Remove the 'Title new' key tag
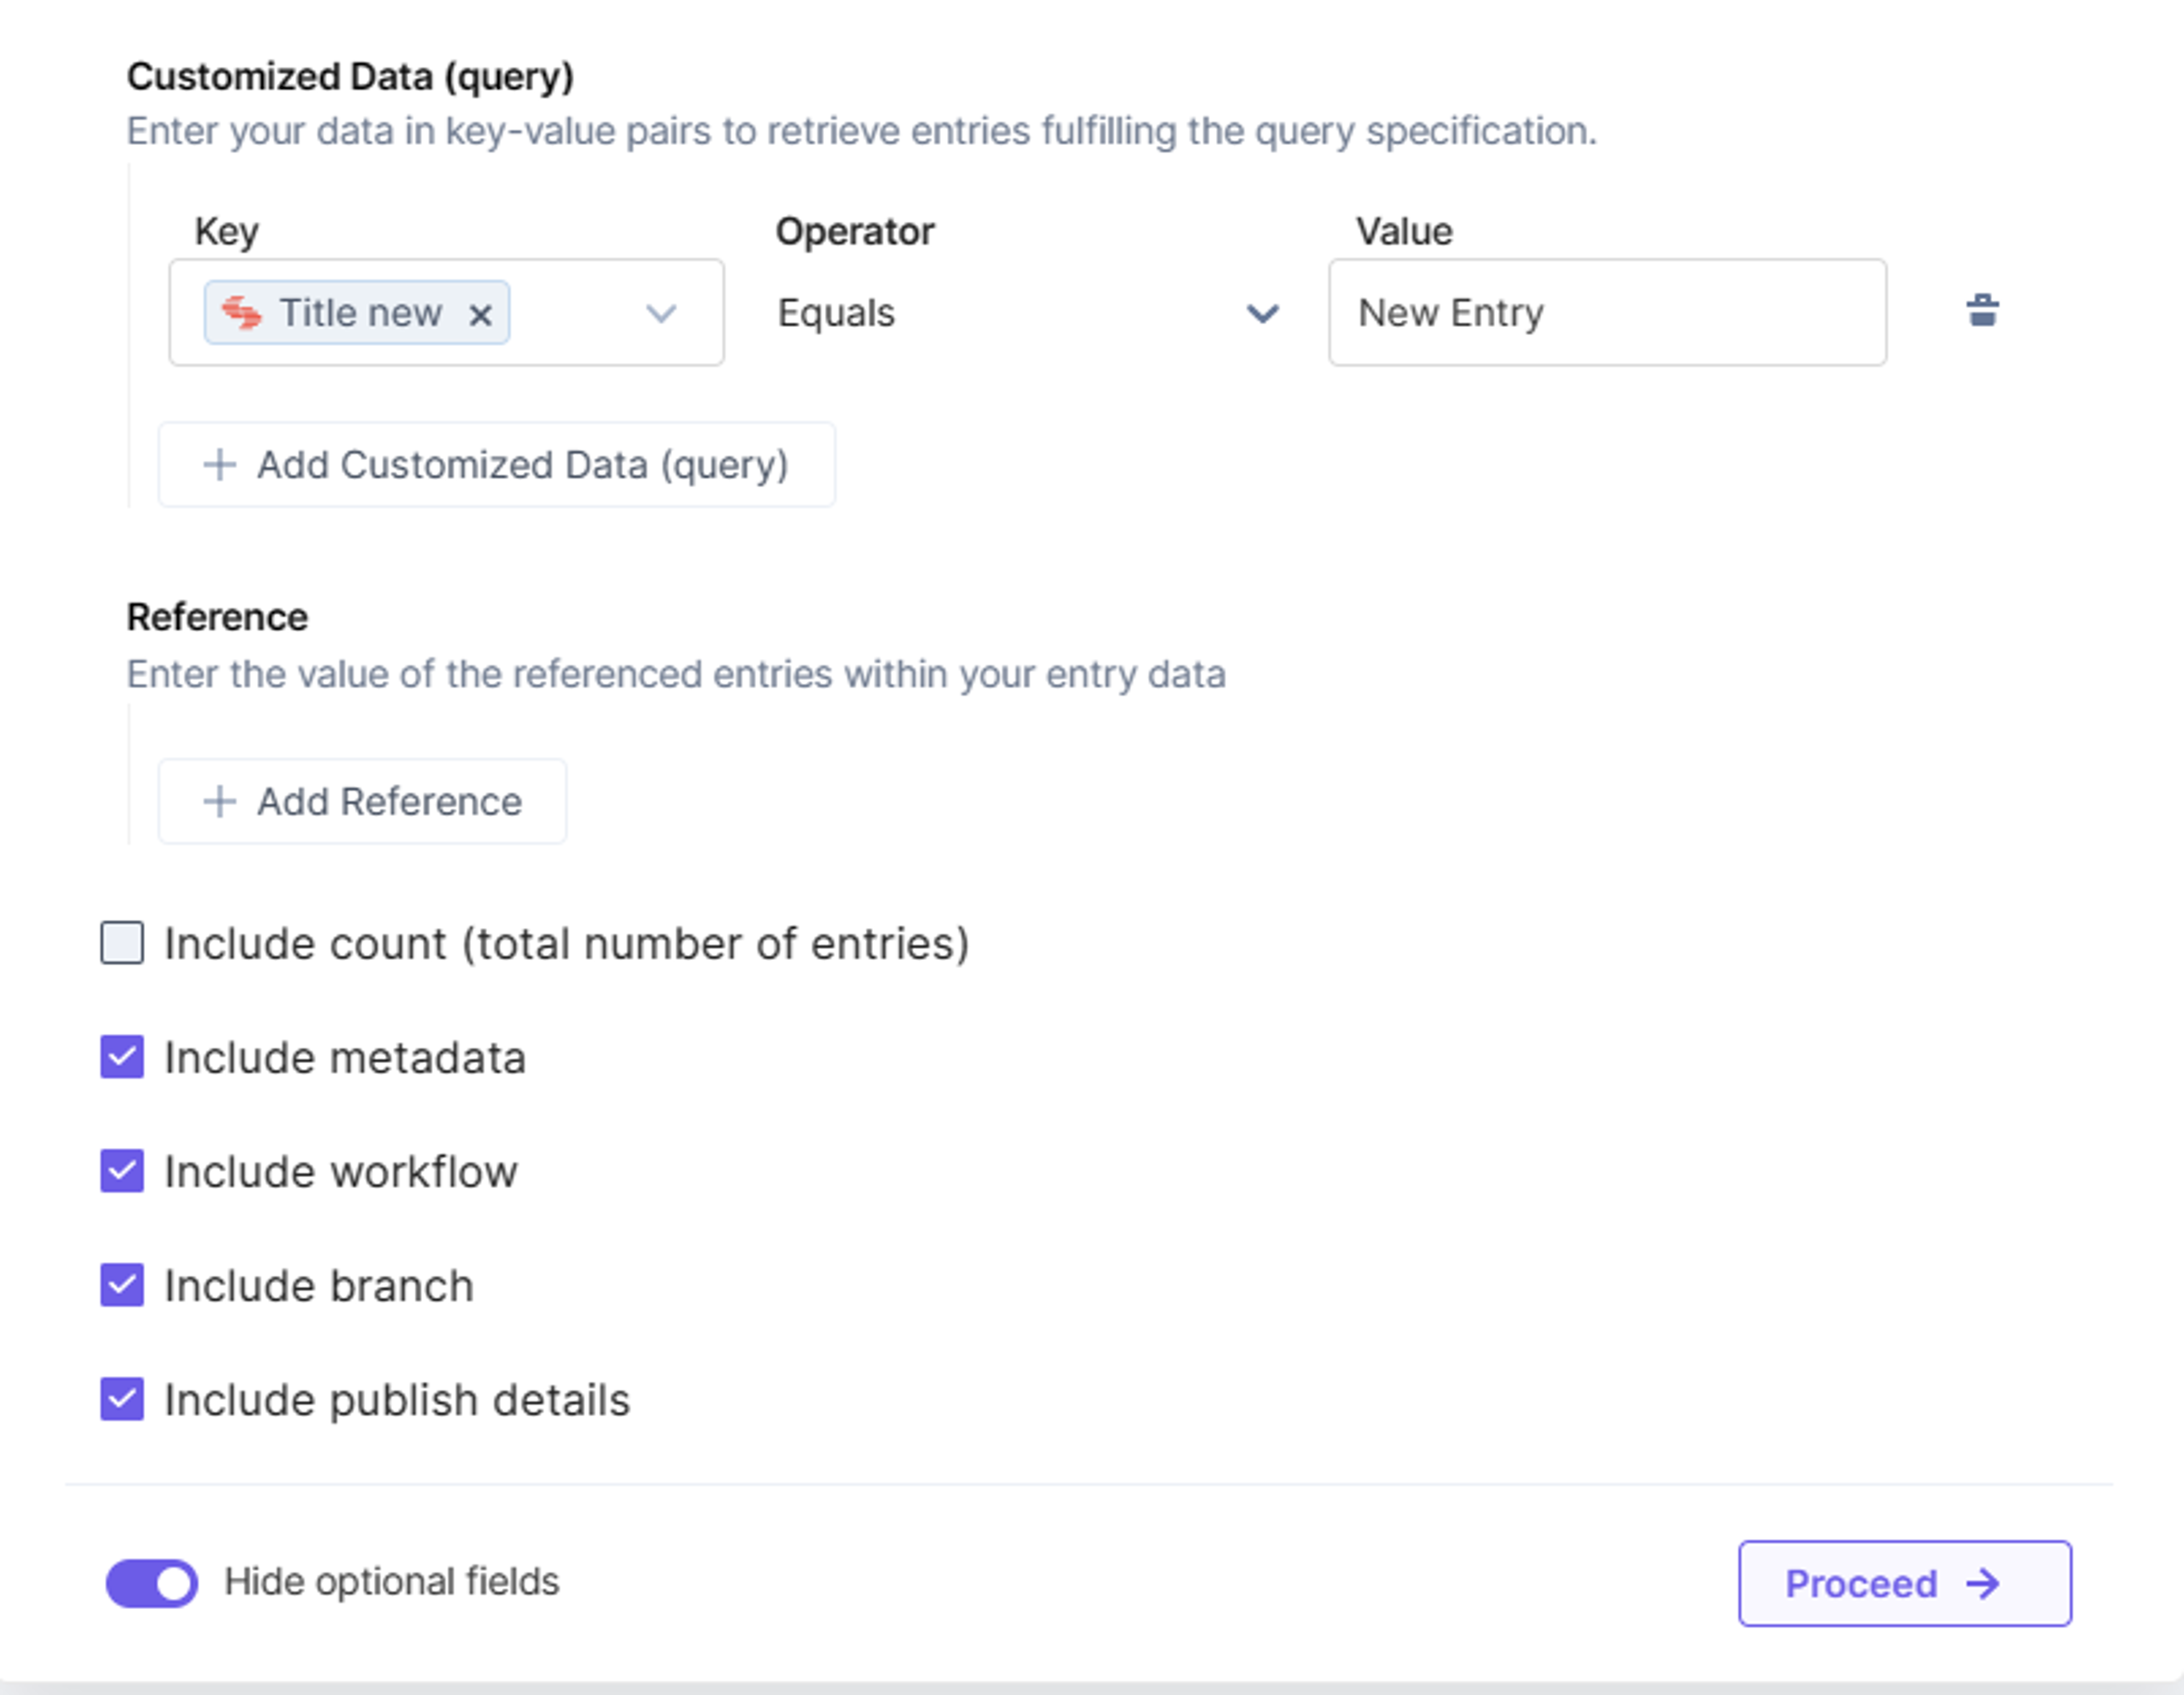This screenshot has width=2184, height=1695. pyautogui.click(x=480, y=315)
